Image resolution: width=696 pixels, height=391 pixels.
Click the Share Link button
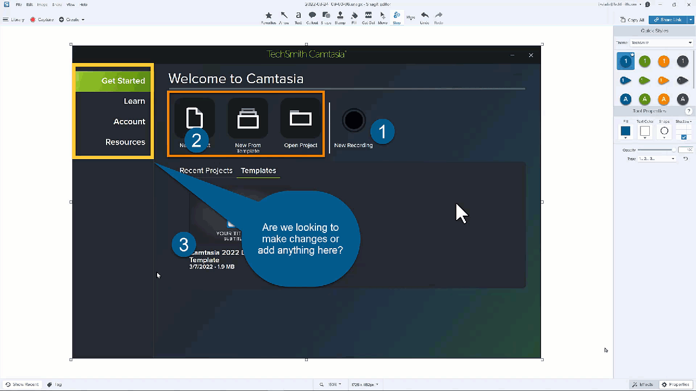668,20
